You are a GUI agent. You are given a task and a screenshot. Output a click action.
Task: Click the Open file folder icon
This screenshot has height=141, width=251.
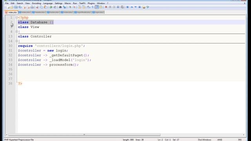coord(12,7)
